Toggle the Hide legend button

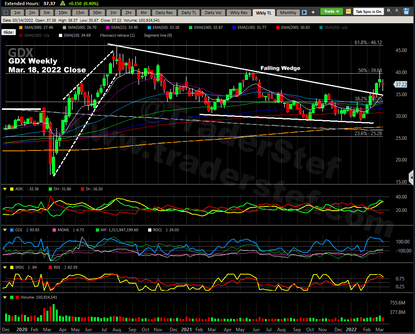click(9, 32)
